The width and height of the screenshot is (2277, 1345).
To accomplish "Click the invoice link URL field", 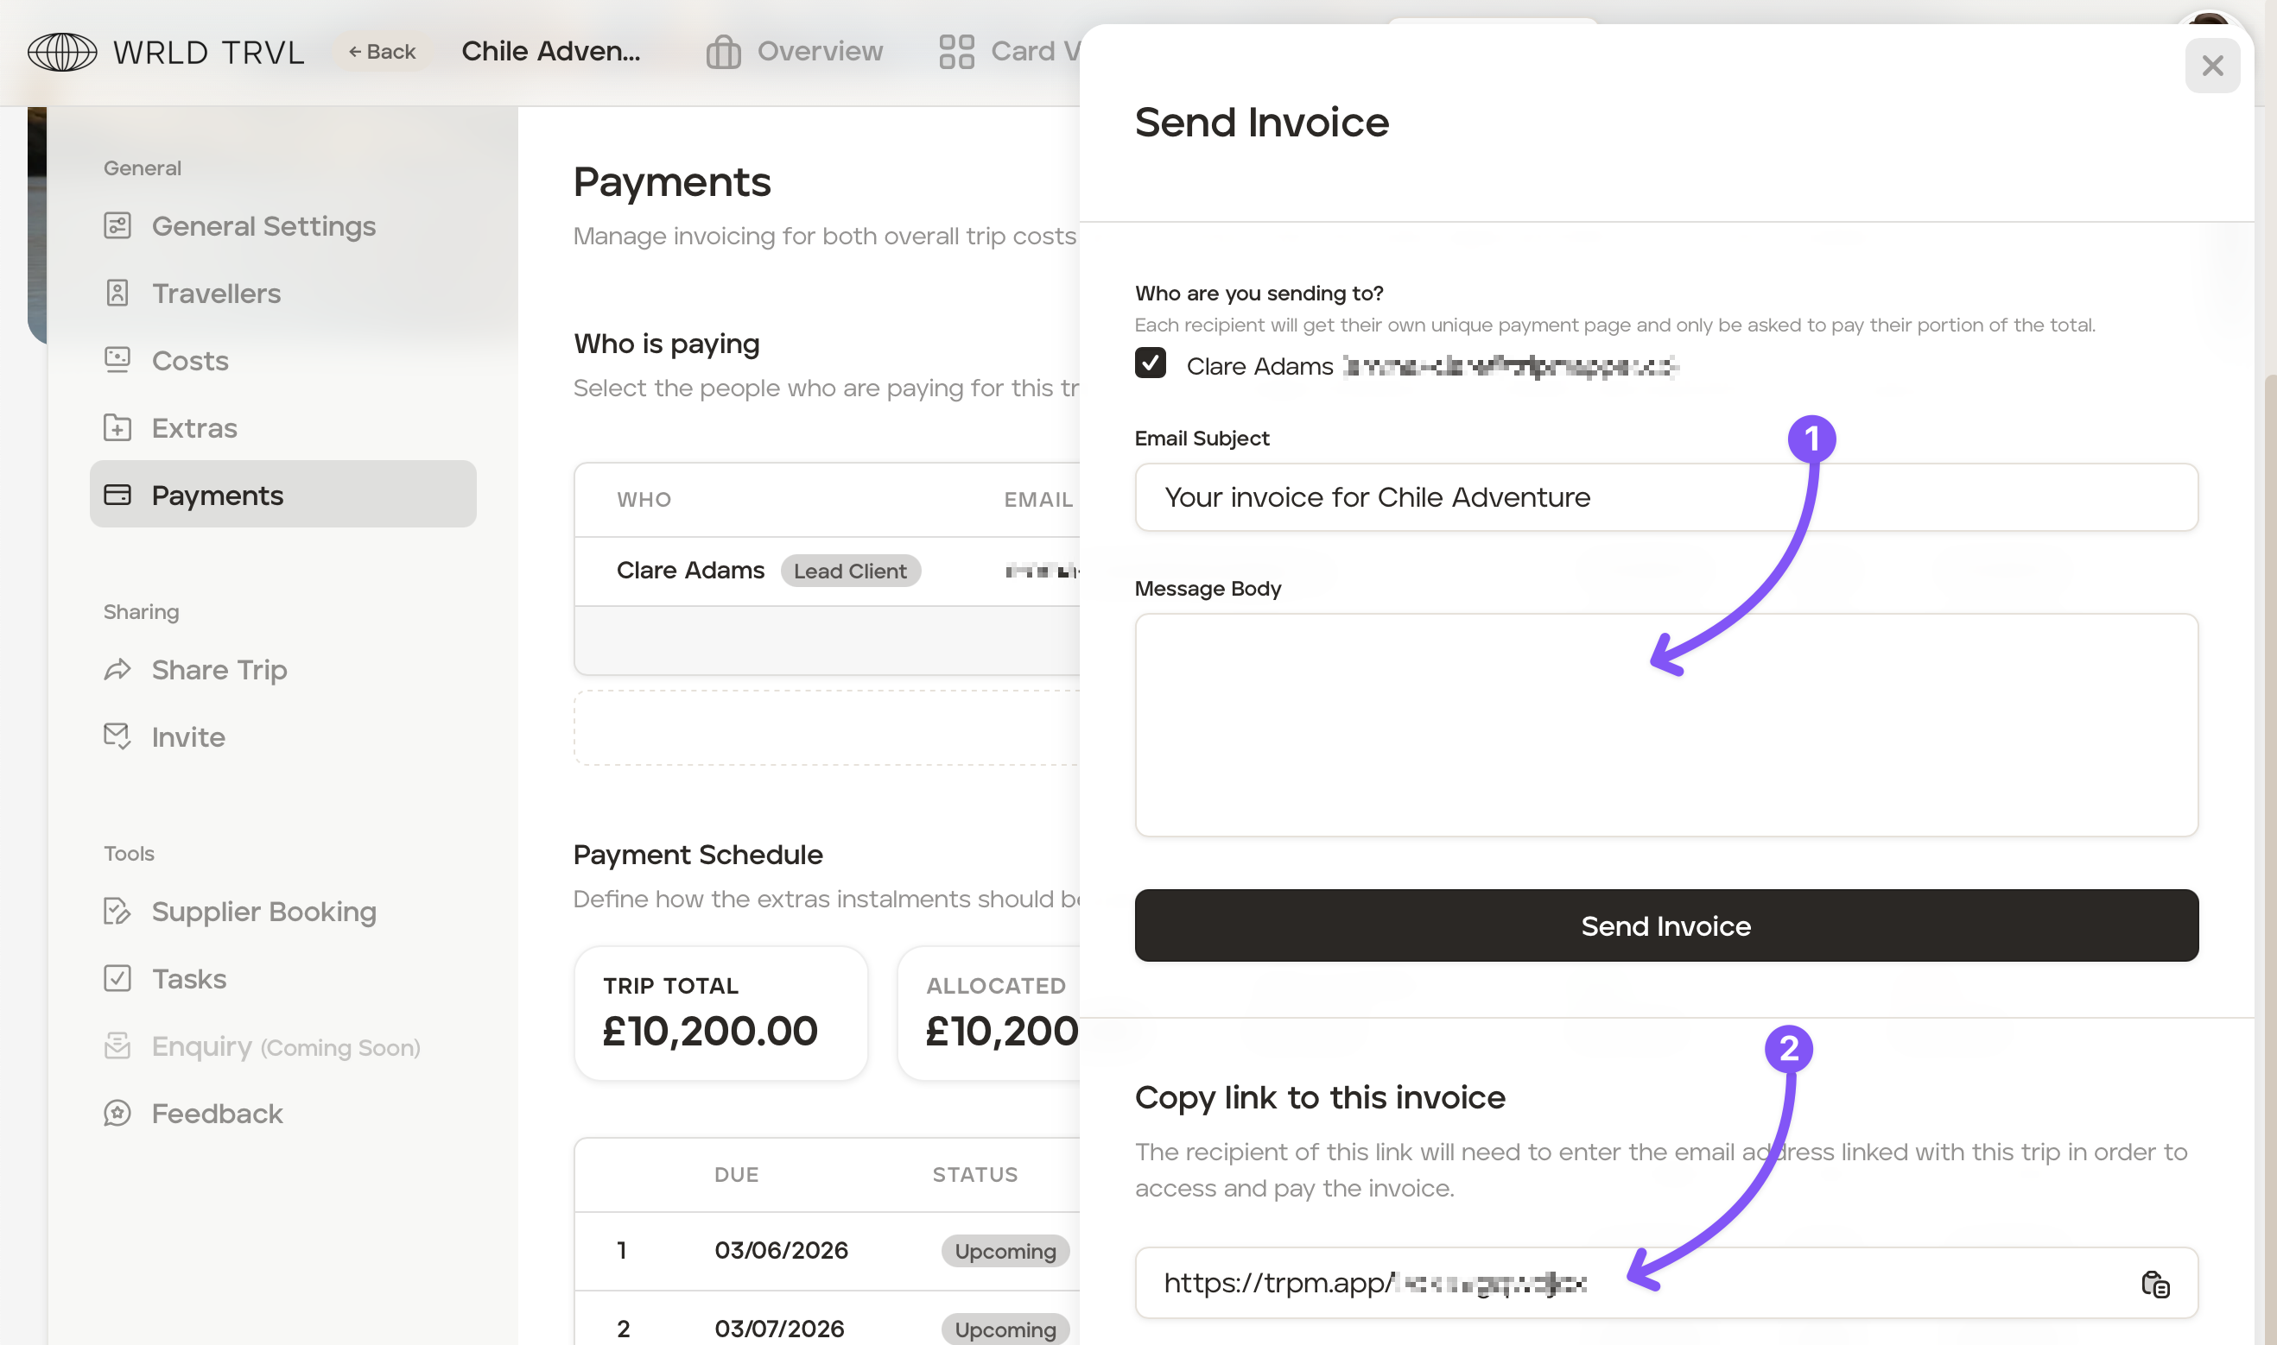I will coord(1633,1284).
